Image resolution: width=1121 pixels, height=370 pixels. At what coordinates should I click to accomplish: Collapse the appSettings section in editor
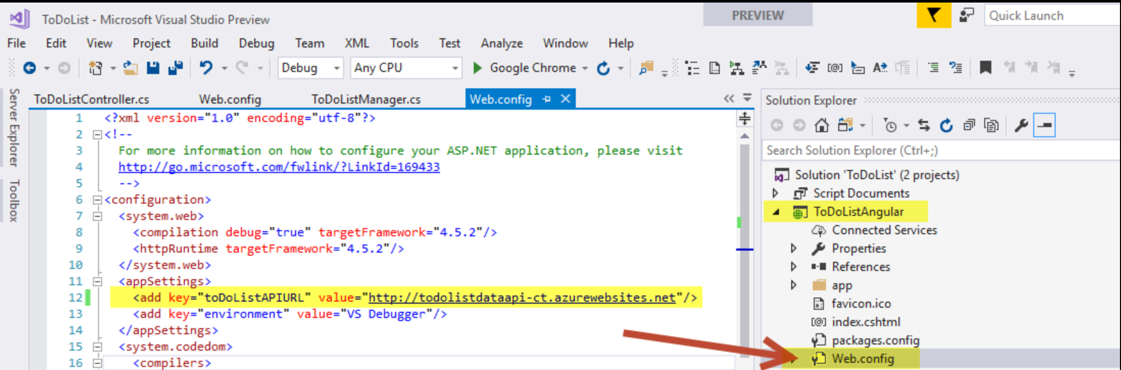(x=98, y=281)
